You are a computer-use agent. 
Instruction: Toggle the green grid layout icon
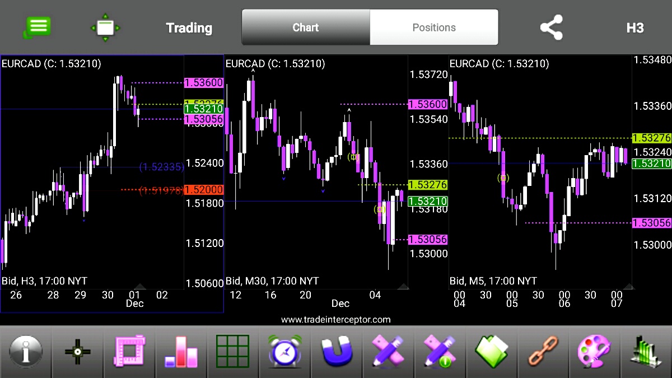[232, 352]
